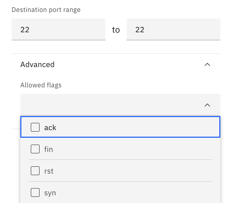Choose the fin option label text
This screenshot has height=203, width=232.
pos(49,149)
